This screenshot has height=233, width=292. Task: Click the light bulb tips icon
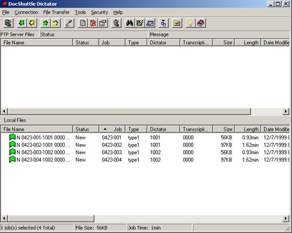click(x=191, y=23)
